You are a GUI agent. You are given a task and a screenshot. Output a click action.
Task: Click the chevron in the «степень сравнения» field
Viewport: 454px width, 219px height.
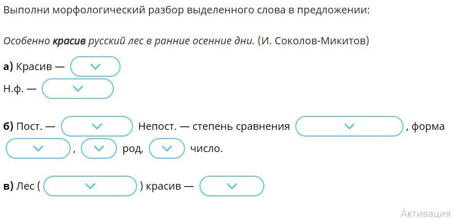tap(349, 126)
